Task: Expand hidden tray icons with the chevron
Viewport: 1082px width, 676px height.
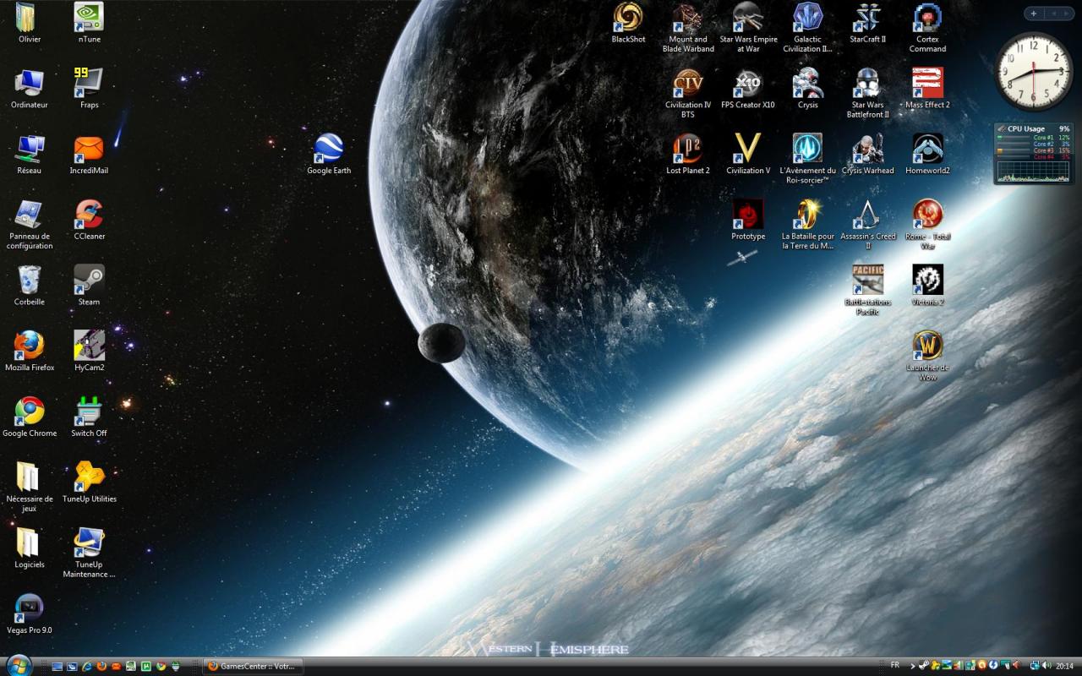Action: (x=913, y=666)
